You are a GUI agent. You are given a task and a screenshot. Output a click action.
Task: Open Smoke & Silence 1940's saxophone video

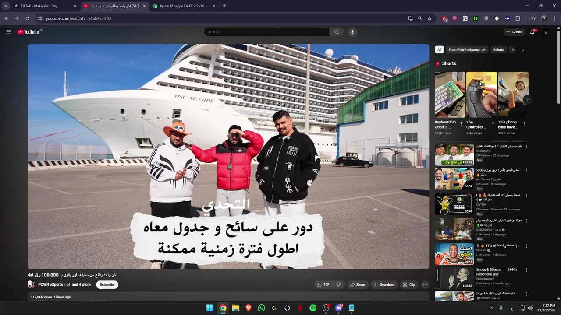pos(454,278)
